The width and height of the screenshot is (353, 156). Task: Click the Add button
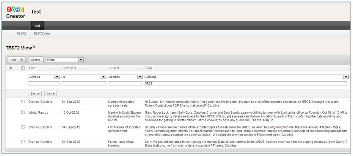click(x=13, y=60)
